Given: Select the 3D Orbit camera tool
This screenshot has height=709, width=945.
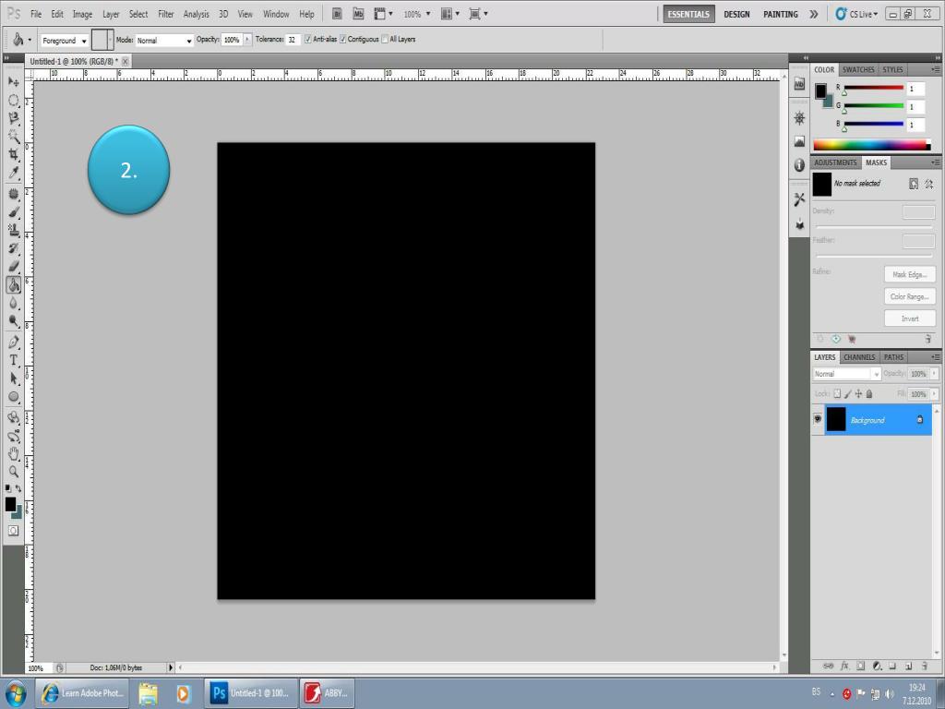Looking at the screenshot, I should point(13,436).
